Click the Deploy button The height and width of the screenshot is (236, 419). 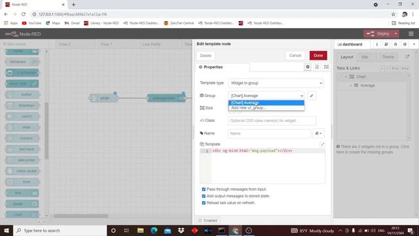point(379,33)
